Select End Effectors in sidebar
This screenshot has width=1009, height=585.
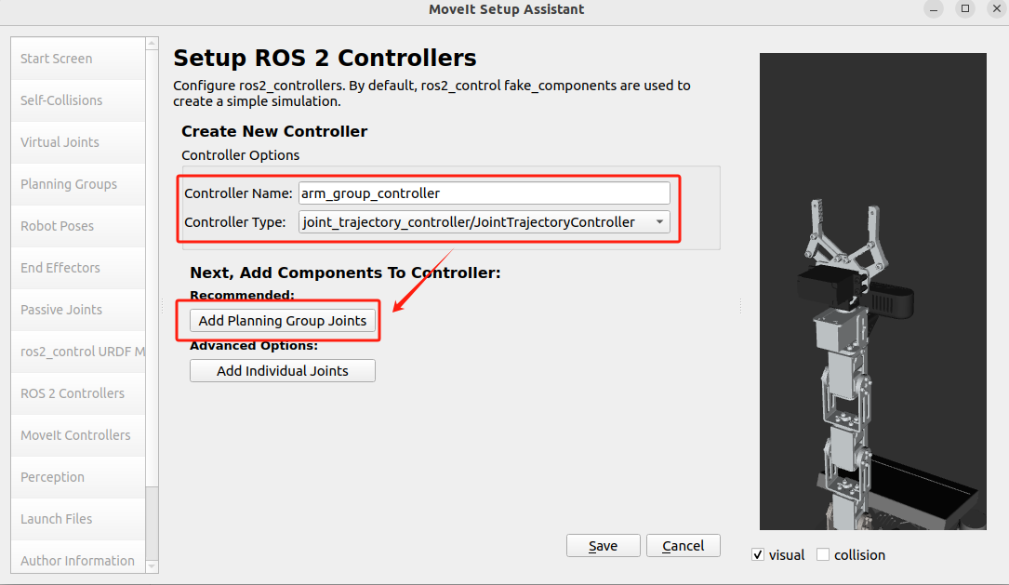78,268
